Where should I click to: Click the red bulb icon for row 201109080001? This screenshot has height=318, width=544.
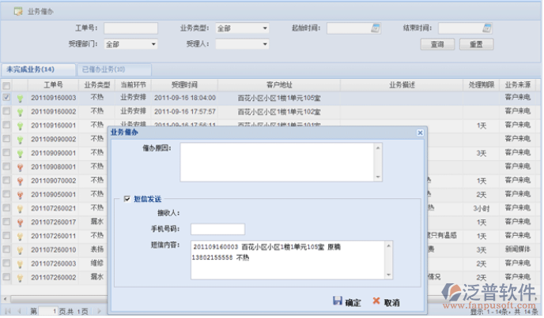point(20,167)
